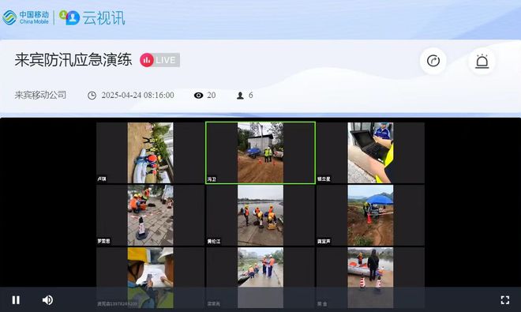Click the alarm siren report icon

(482, 61)
